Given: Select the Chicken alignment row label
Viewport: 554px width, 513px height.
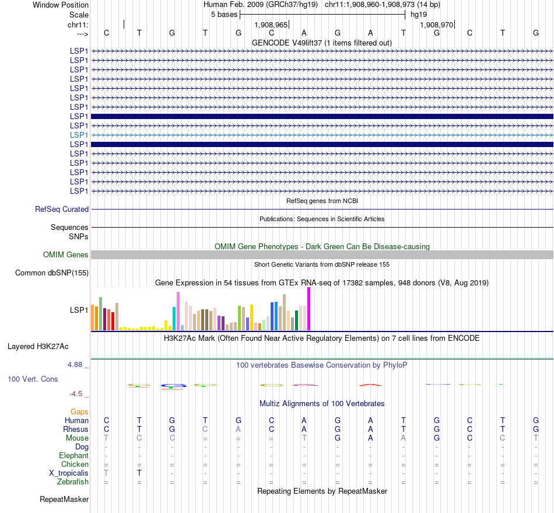Looking at the screenshot, I should [75, 464].
